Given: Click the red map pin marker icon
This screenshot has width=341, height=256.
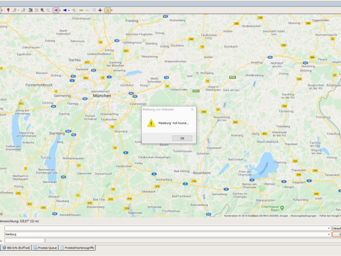Looking at the screenshot, I should [x=9, y=10].
